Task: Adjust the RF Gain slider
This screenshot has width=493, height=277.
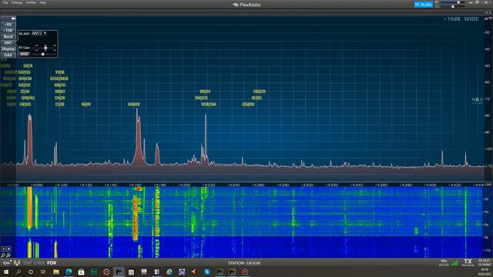Action: click(45, 48)
